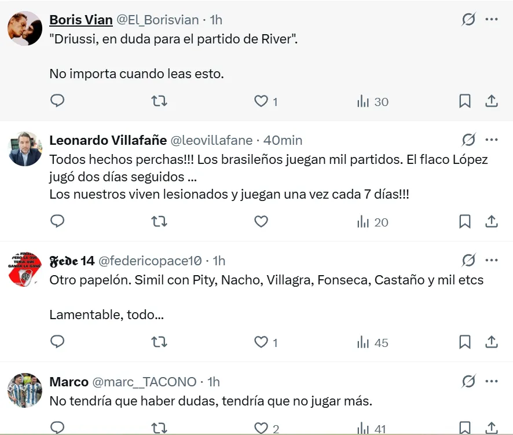Open more options on Boris Vian's tweet
Screen dimensions: 513x435
click(x=492, y=20)
